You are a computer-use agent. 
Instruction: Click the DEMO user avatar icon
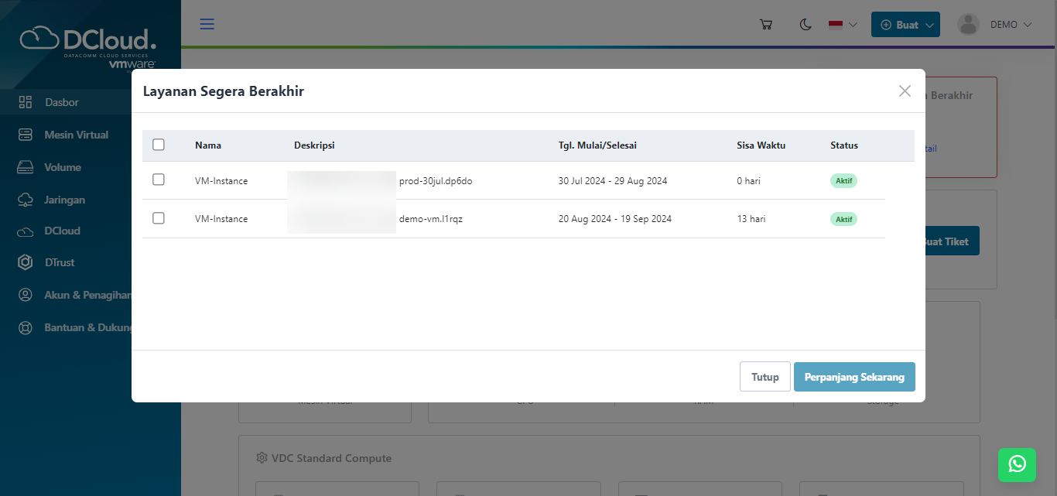(968, 25)
